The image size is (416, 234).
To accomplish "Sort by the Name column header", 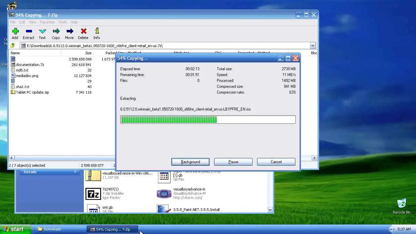I will (x=35, y=53).
